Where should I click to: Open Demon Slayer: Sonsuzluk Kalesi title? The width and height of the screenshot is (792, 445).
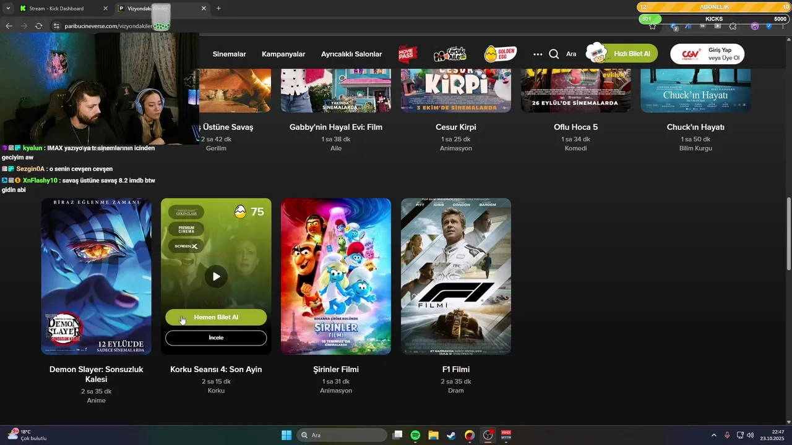point(97,374)
